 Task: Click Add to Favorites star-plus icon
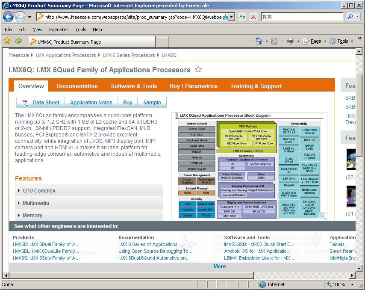pyautogui.click(x=18, y=41)
